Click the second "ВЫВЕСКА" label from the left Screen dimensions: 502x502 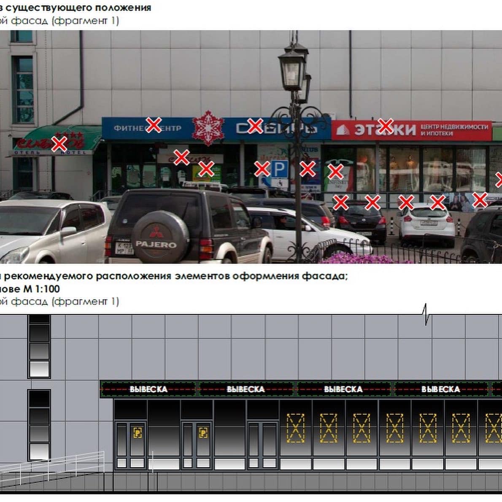[246, 389]
